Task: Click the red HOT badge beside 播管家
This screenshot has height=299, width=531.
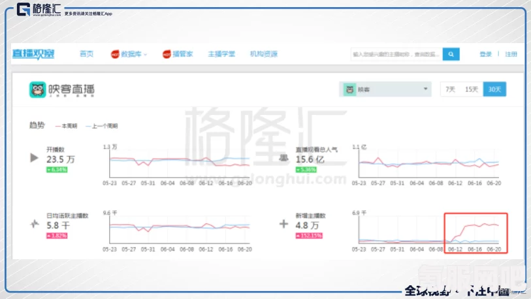Action: 167,54
